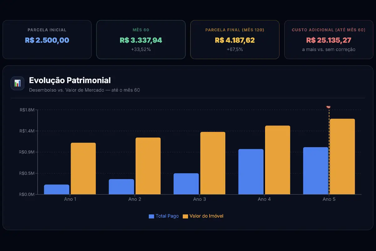Click the CUSTO ADICIONAL (ATÉ MÊS 60) label
Screen dimensions: 376x251
click(x=329, y=30)
